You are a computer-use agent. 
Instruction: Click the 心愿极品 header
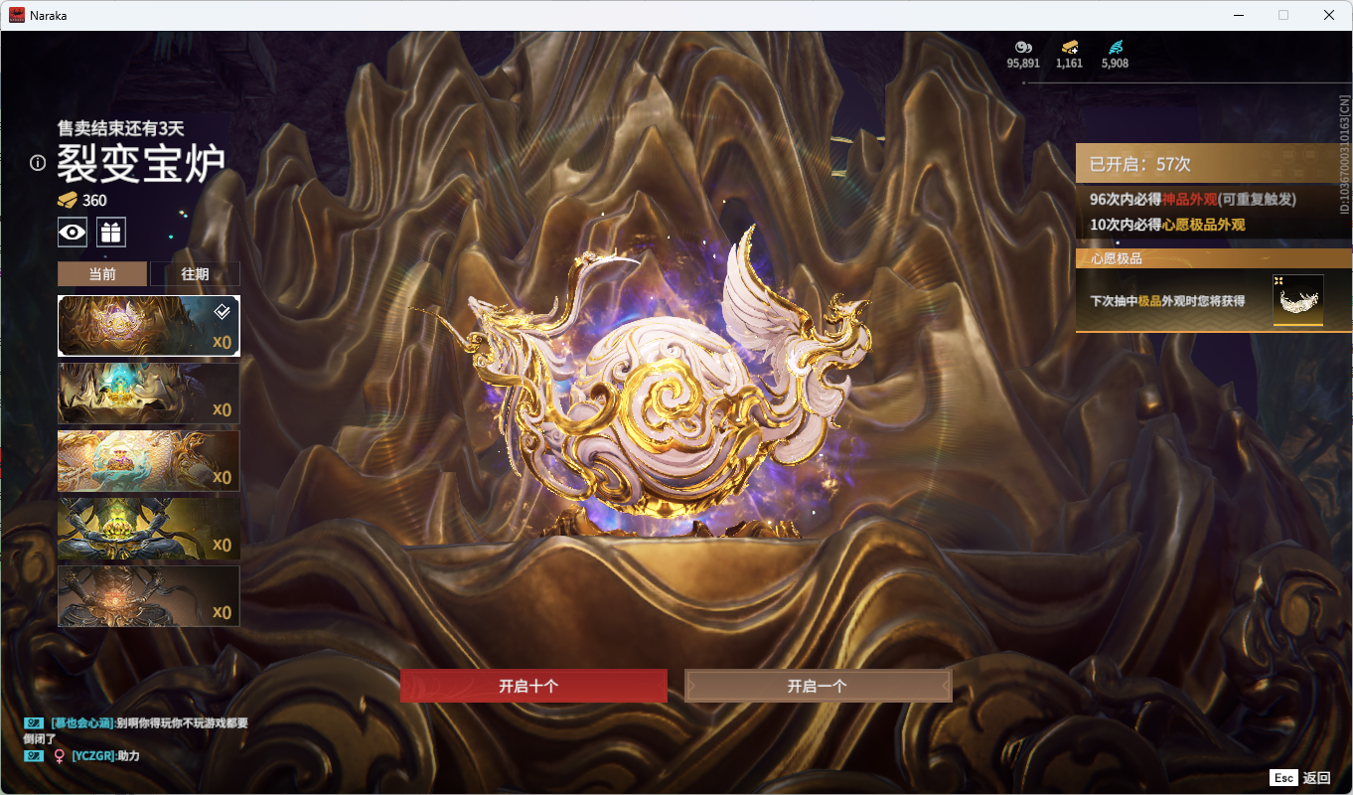[x=1214, y=259]
